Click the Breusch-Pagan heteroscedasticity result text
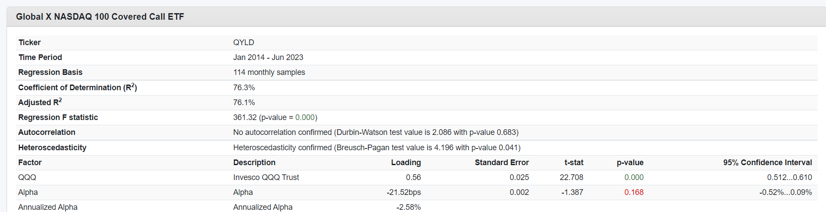826x212 pixels. [377, 148]
